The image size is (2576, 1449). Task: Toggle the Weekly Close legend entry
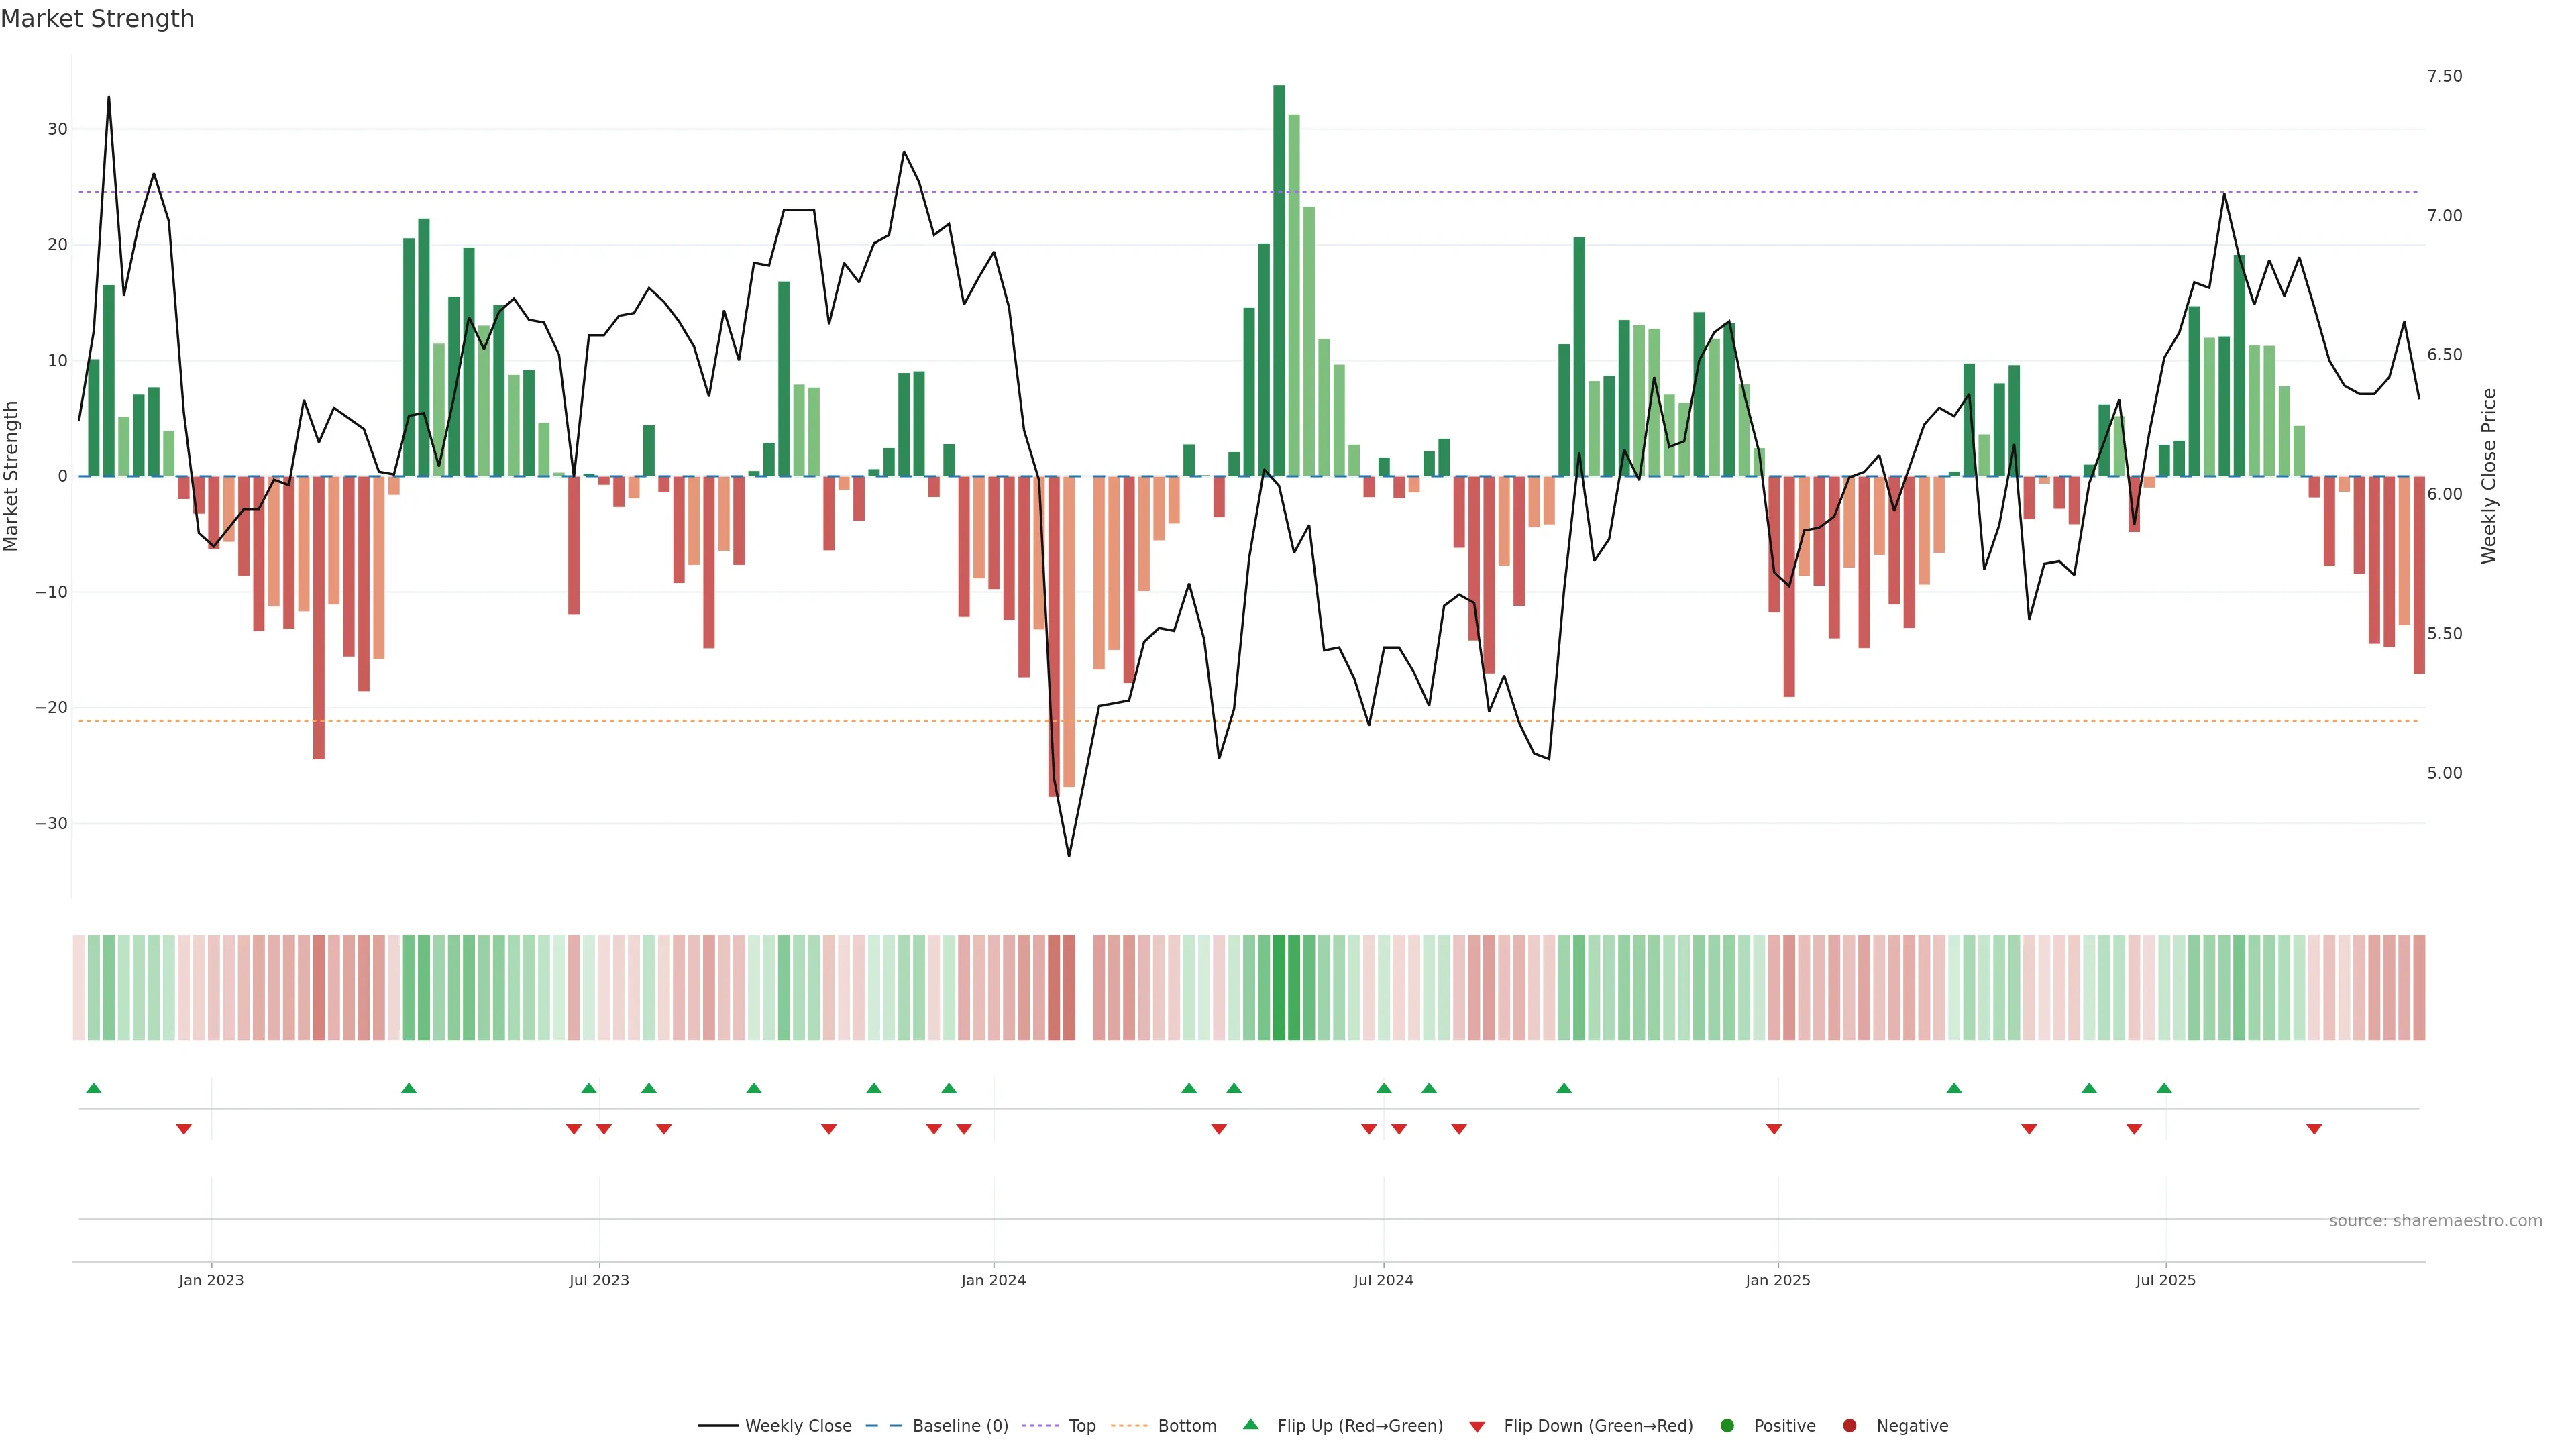(797, 1425)
